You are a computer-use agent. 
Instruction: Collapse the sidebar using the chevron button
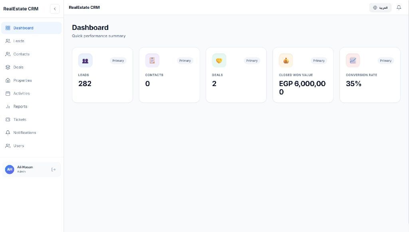tap(55, 9)
